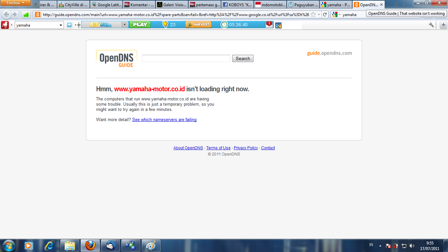Click the HARVEST button in CityVille toolbar
The image size is (448, 252).
pyautogui.click(x=198, y=25)
